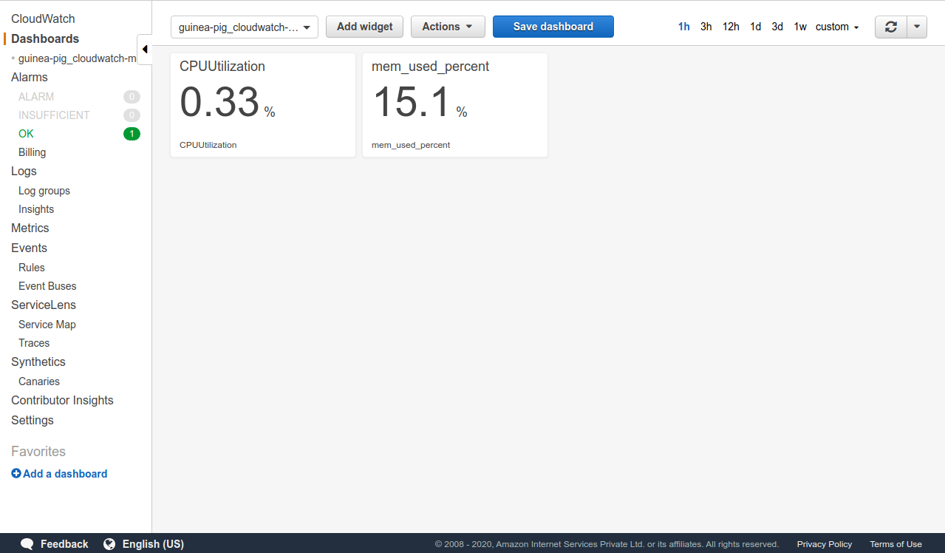The image size is (945, 553).
Task: Open Settings in the sidebar
Action: tap(33, 421)
